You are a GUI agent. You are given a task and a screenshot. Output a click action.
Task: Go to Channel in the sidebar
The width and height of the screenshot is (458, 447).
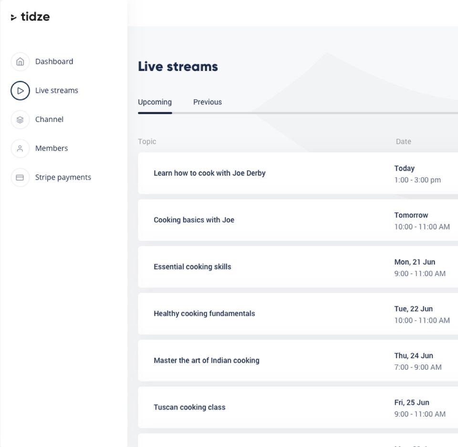(49, 119)
